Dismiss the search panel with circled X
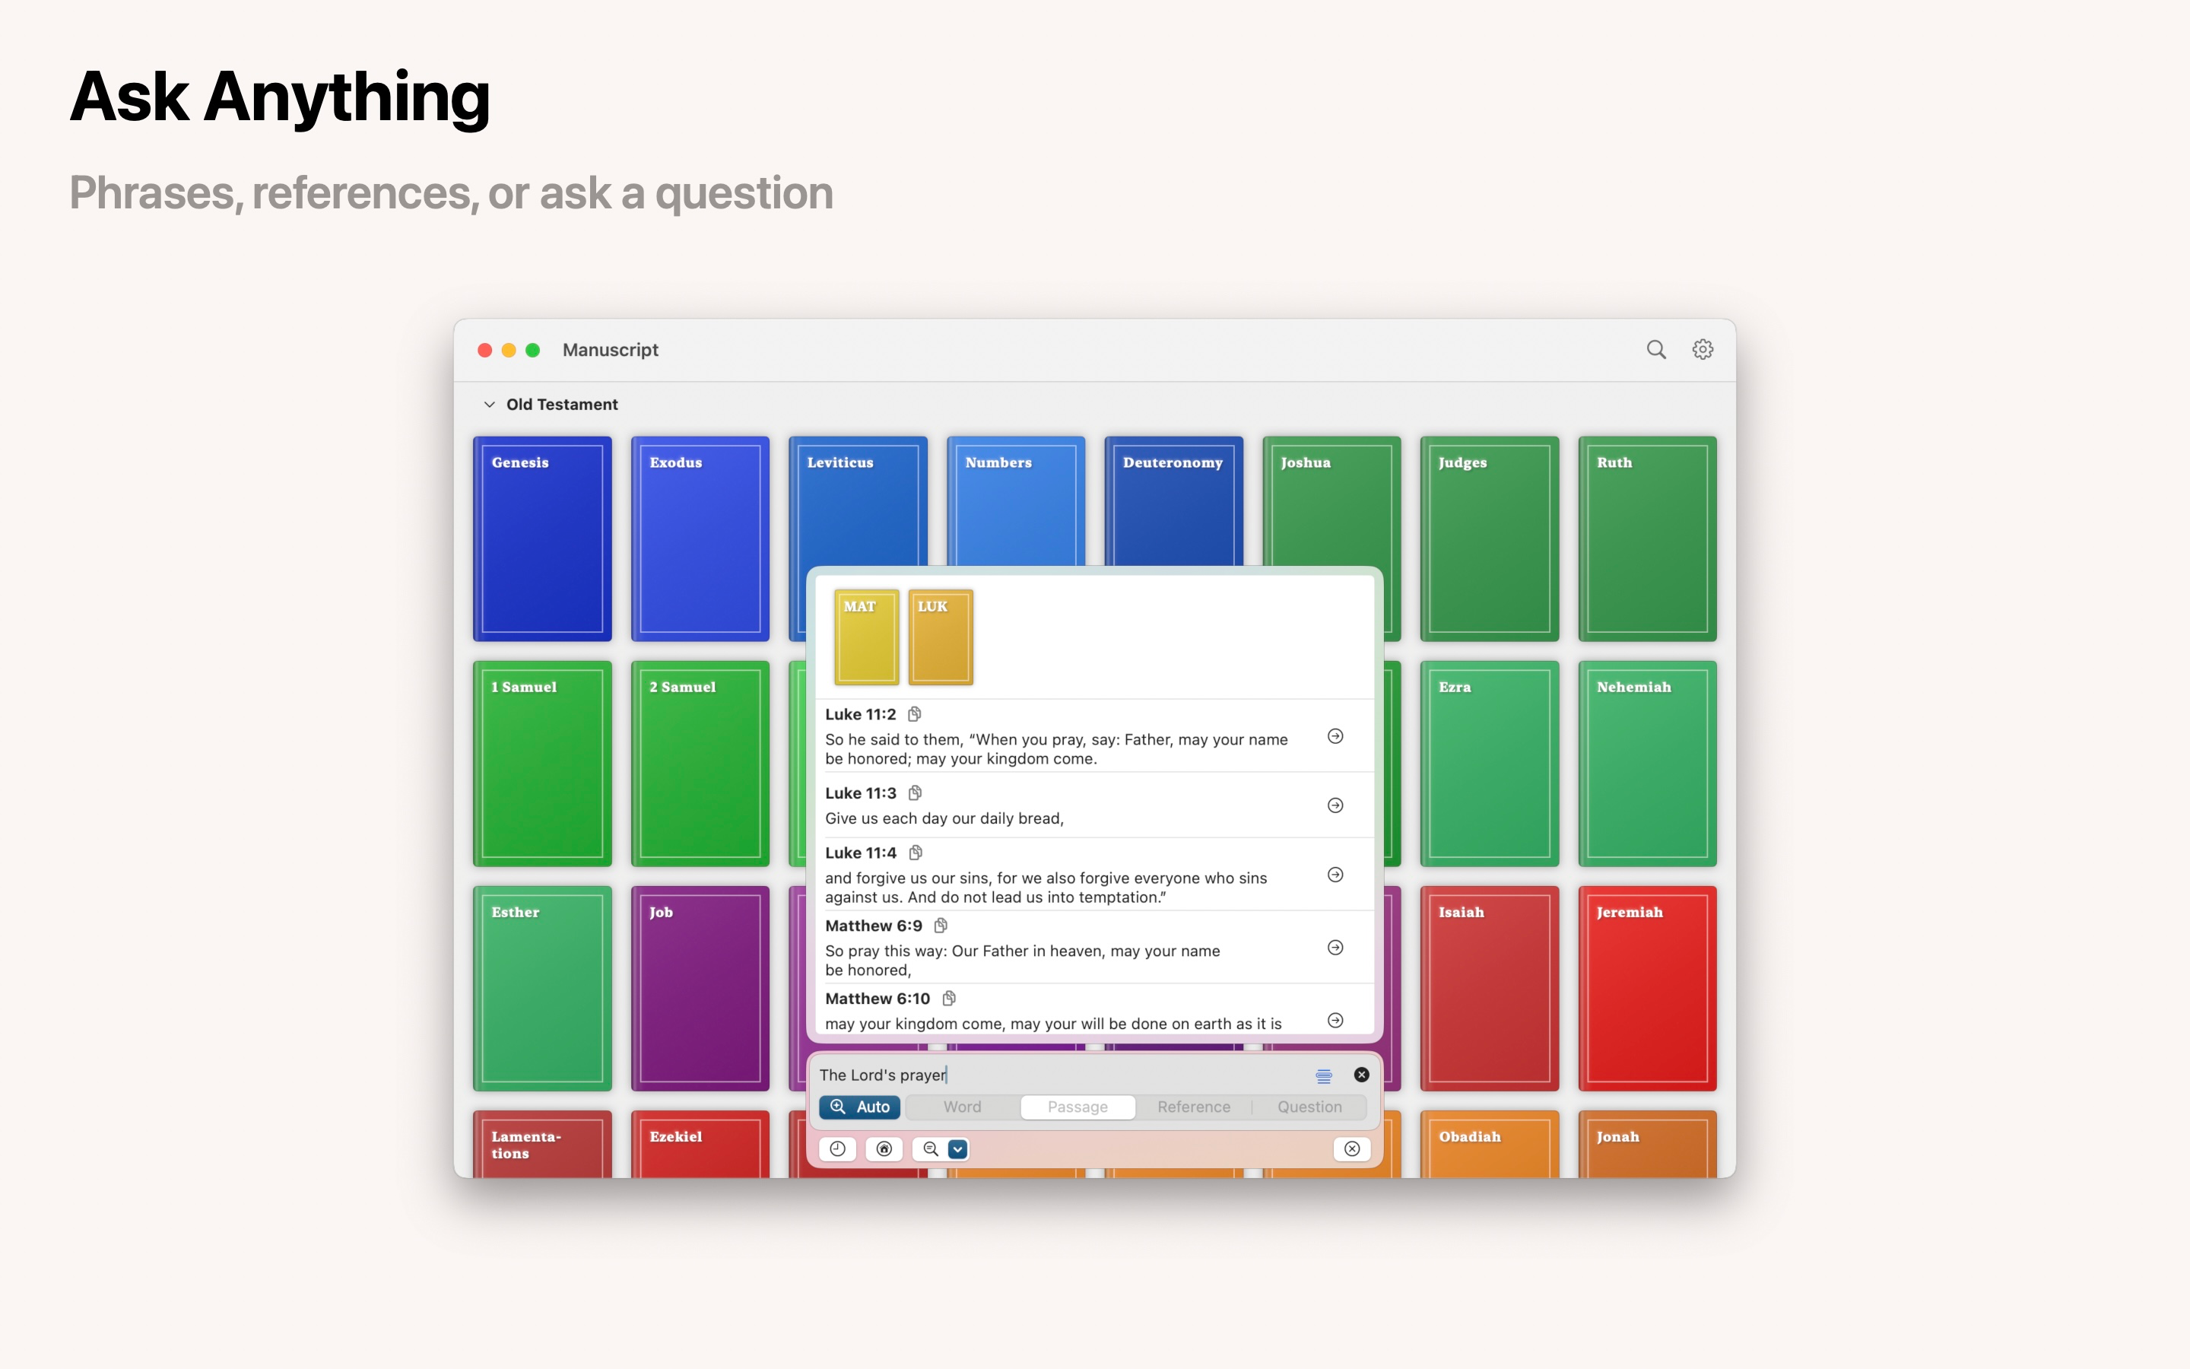Screen dimensions: 2190x1369 1352,1149
